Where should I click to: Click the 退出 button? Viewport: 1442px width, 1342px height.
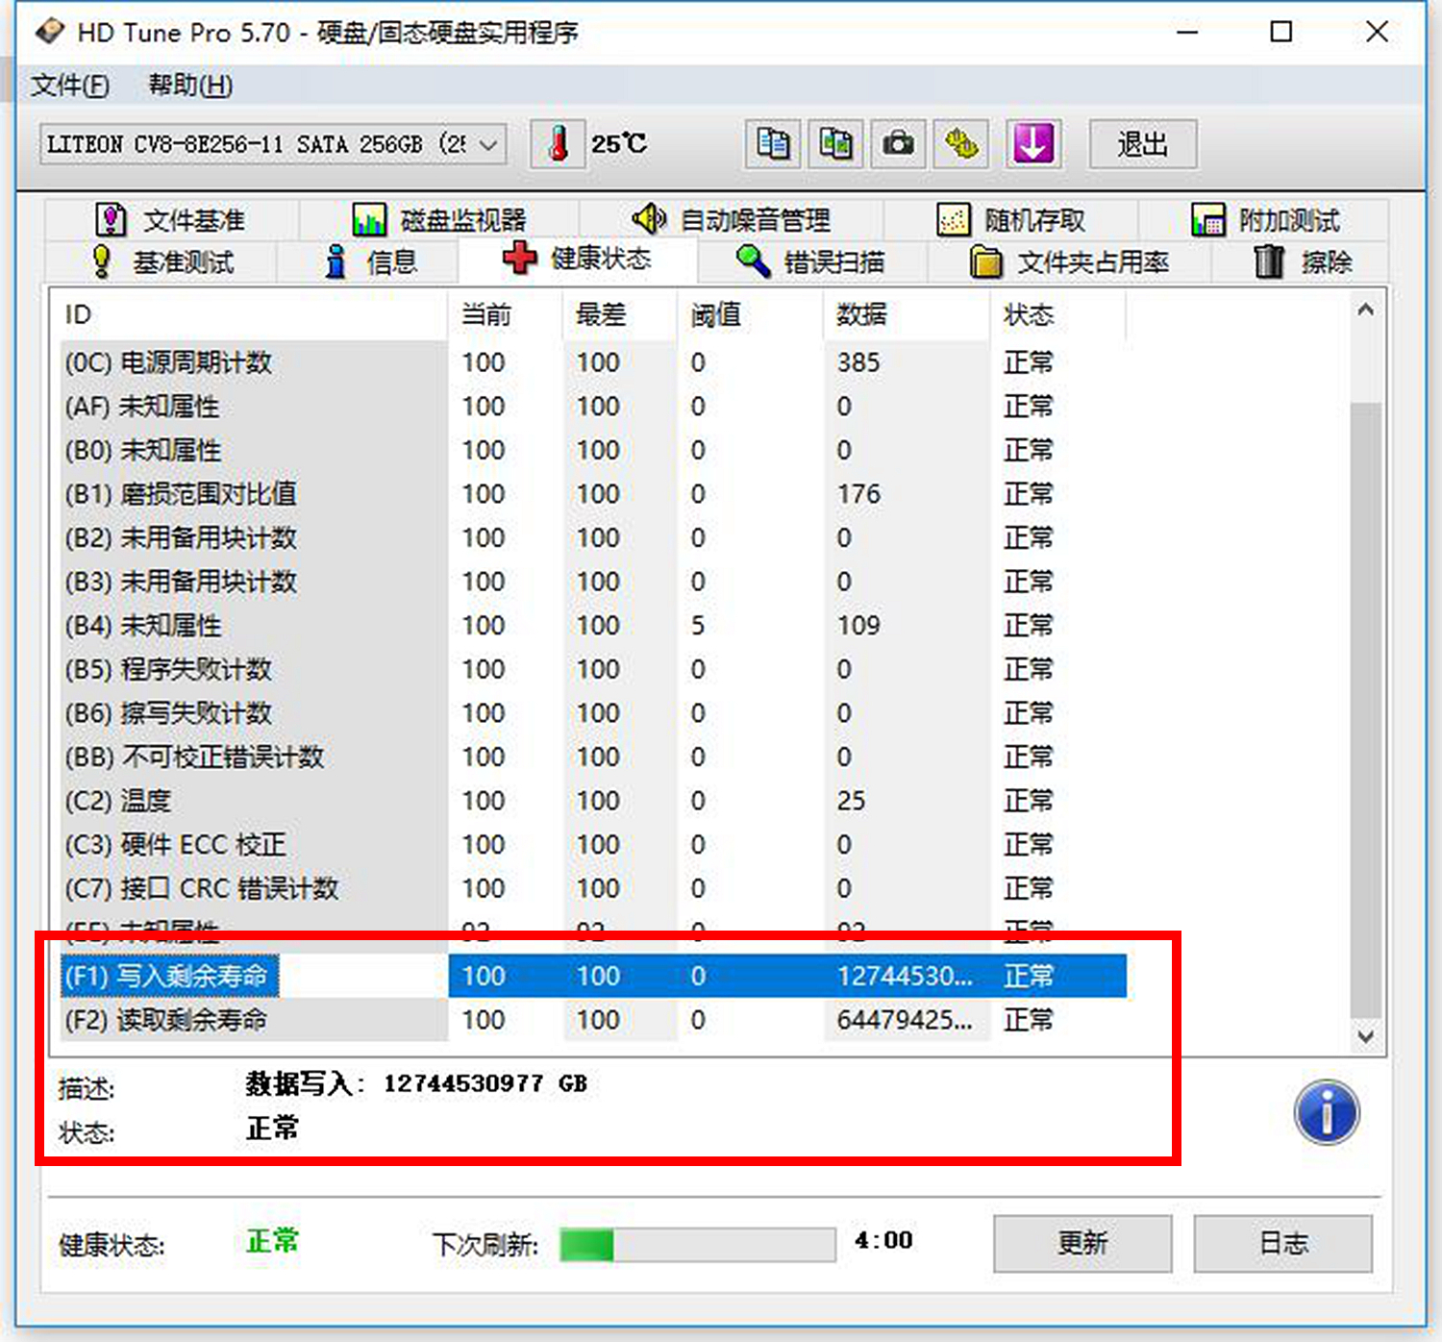coord(1142,144)
